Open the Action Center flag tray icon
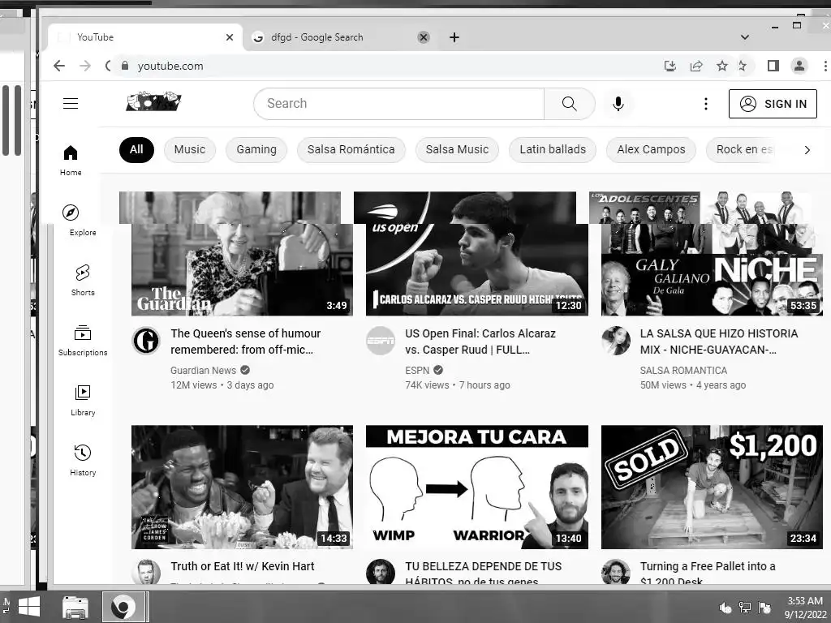 764,608
